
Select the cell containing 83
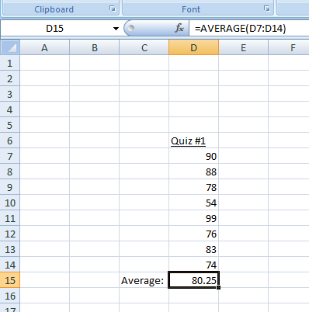(x=193, y=249)
